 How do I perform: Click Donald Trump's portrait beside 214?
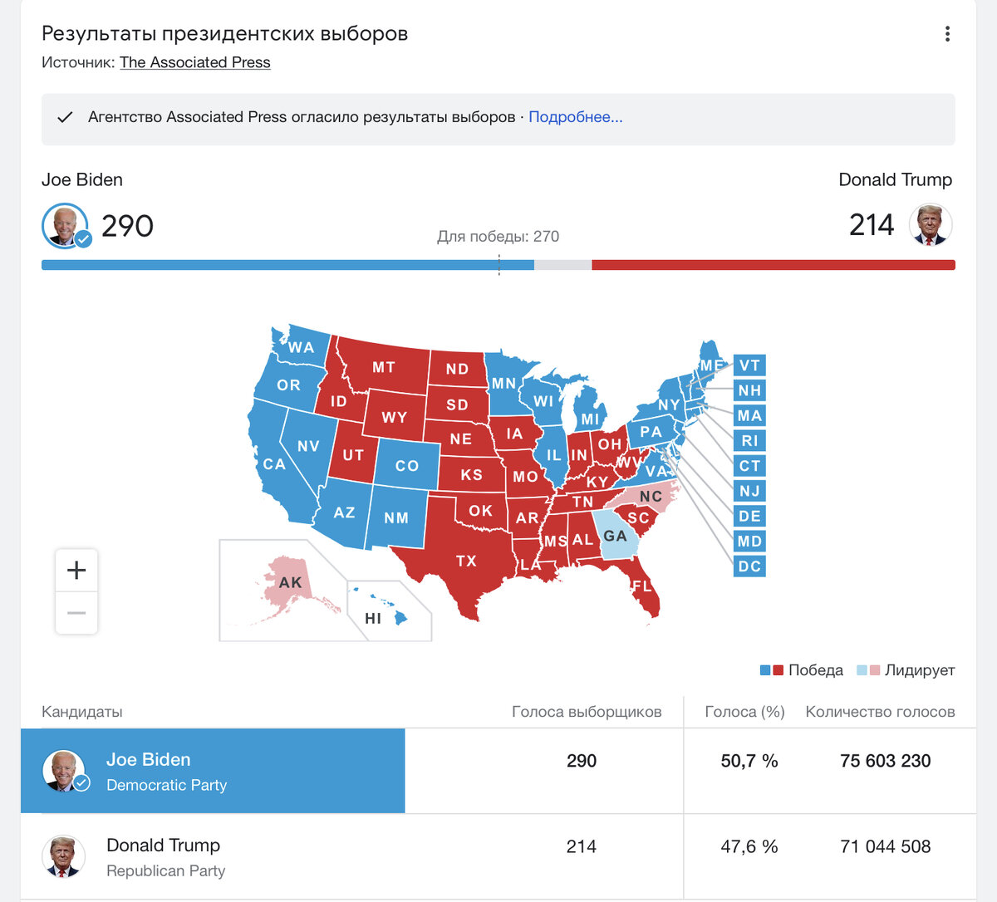tap(931, 224)
